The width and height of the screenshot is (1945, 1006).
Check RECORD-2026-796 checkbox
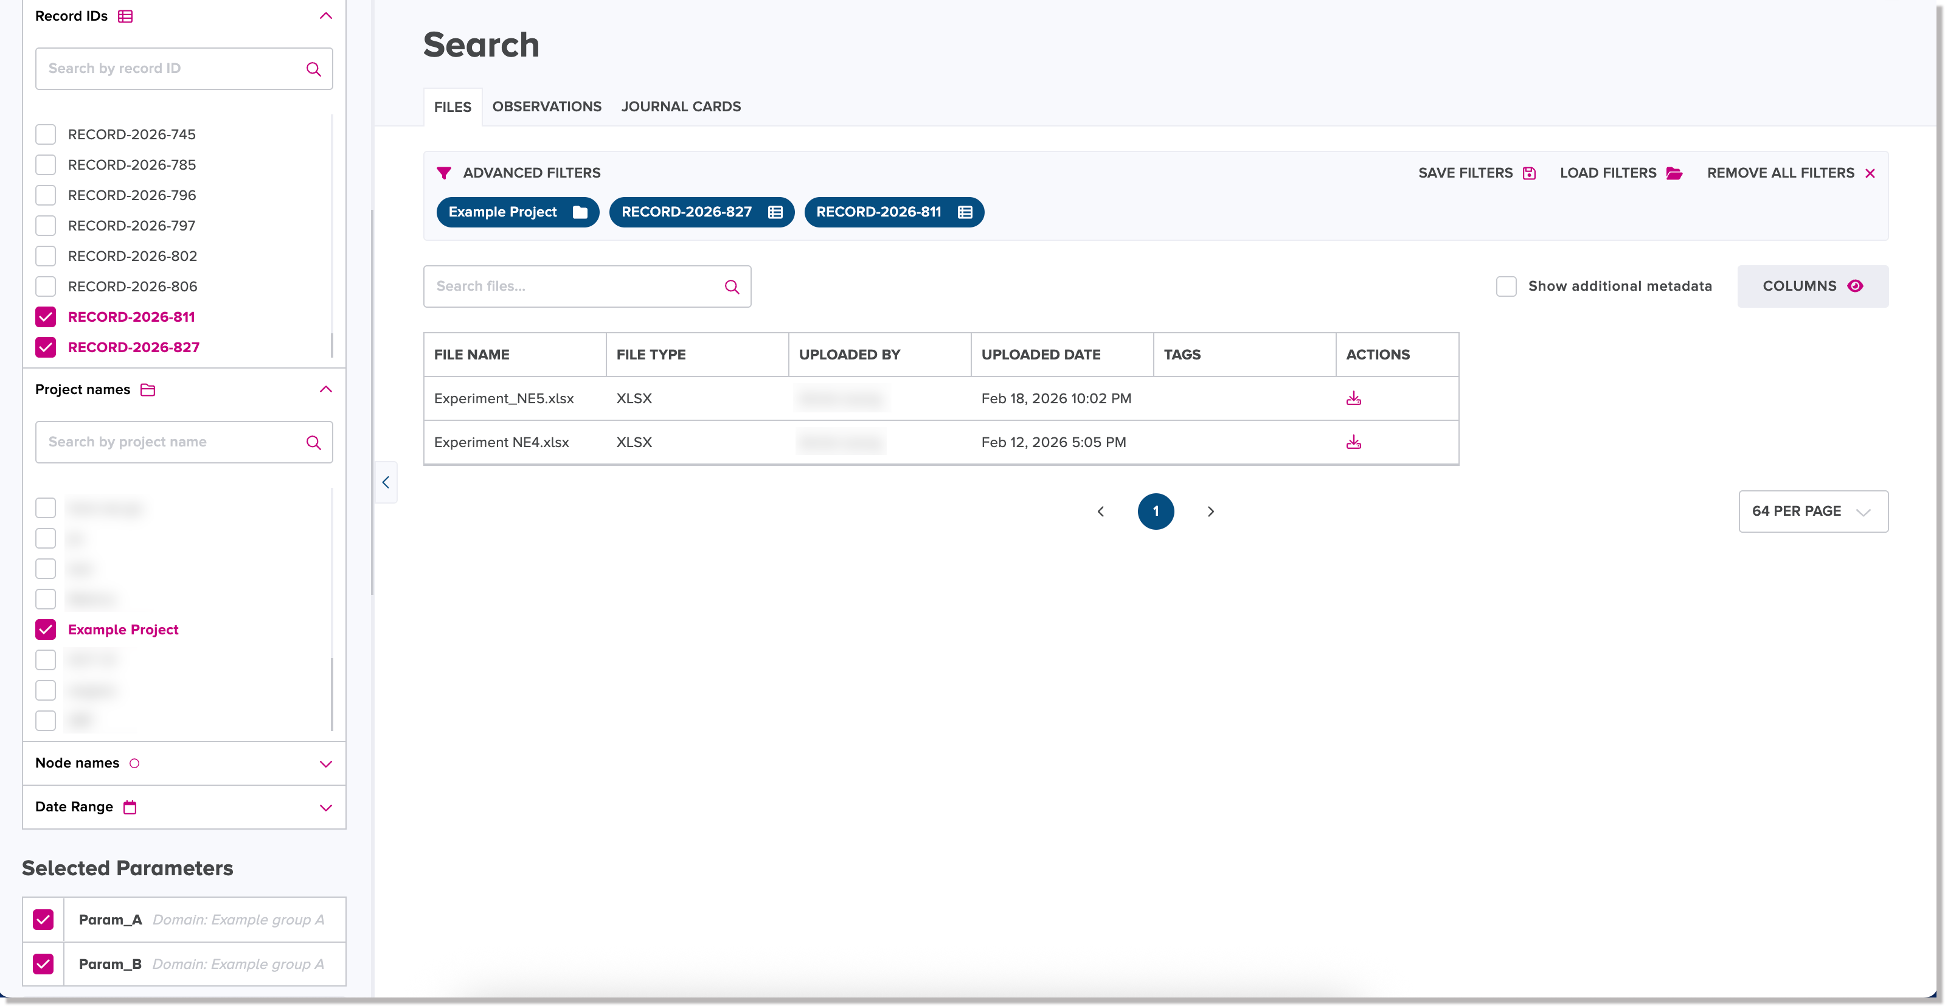(45, 196)
